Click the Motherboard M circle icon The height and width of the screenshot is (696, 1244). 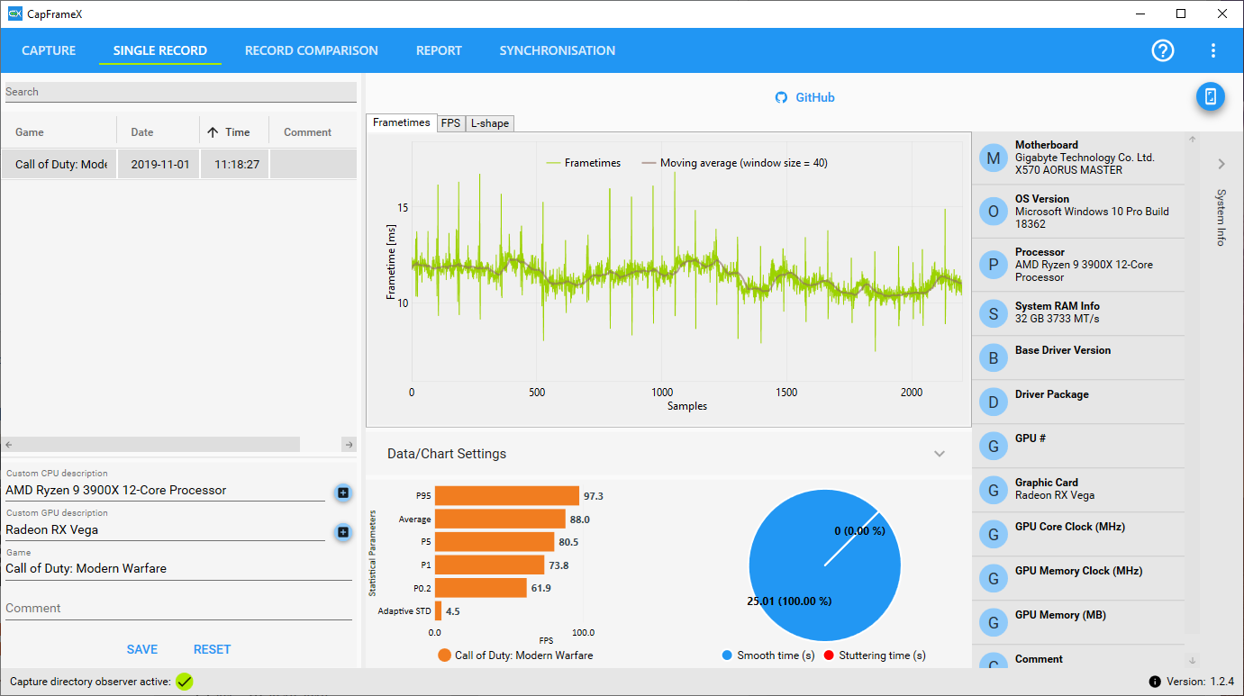coord(994,158)
